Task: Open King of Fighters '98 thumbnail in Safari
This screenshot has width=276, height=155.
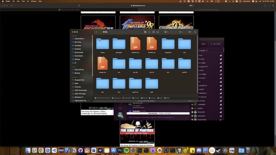Action: coord(137,22)
